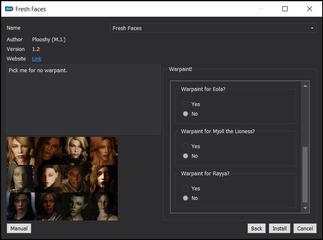323x240 pixels.
Task: Select Yes for Warpaint for Mjoll the Lioness
Action: coord(185,146)
